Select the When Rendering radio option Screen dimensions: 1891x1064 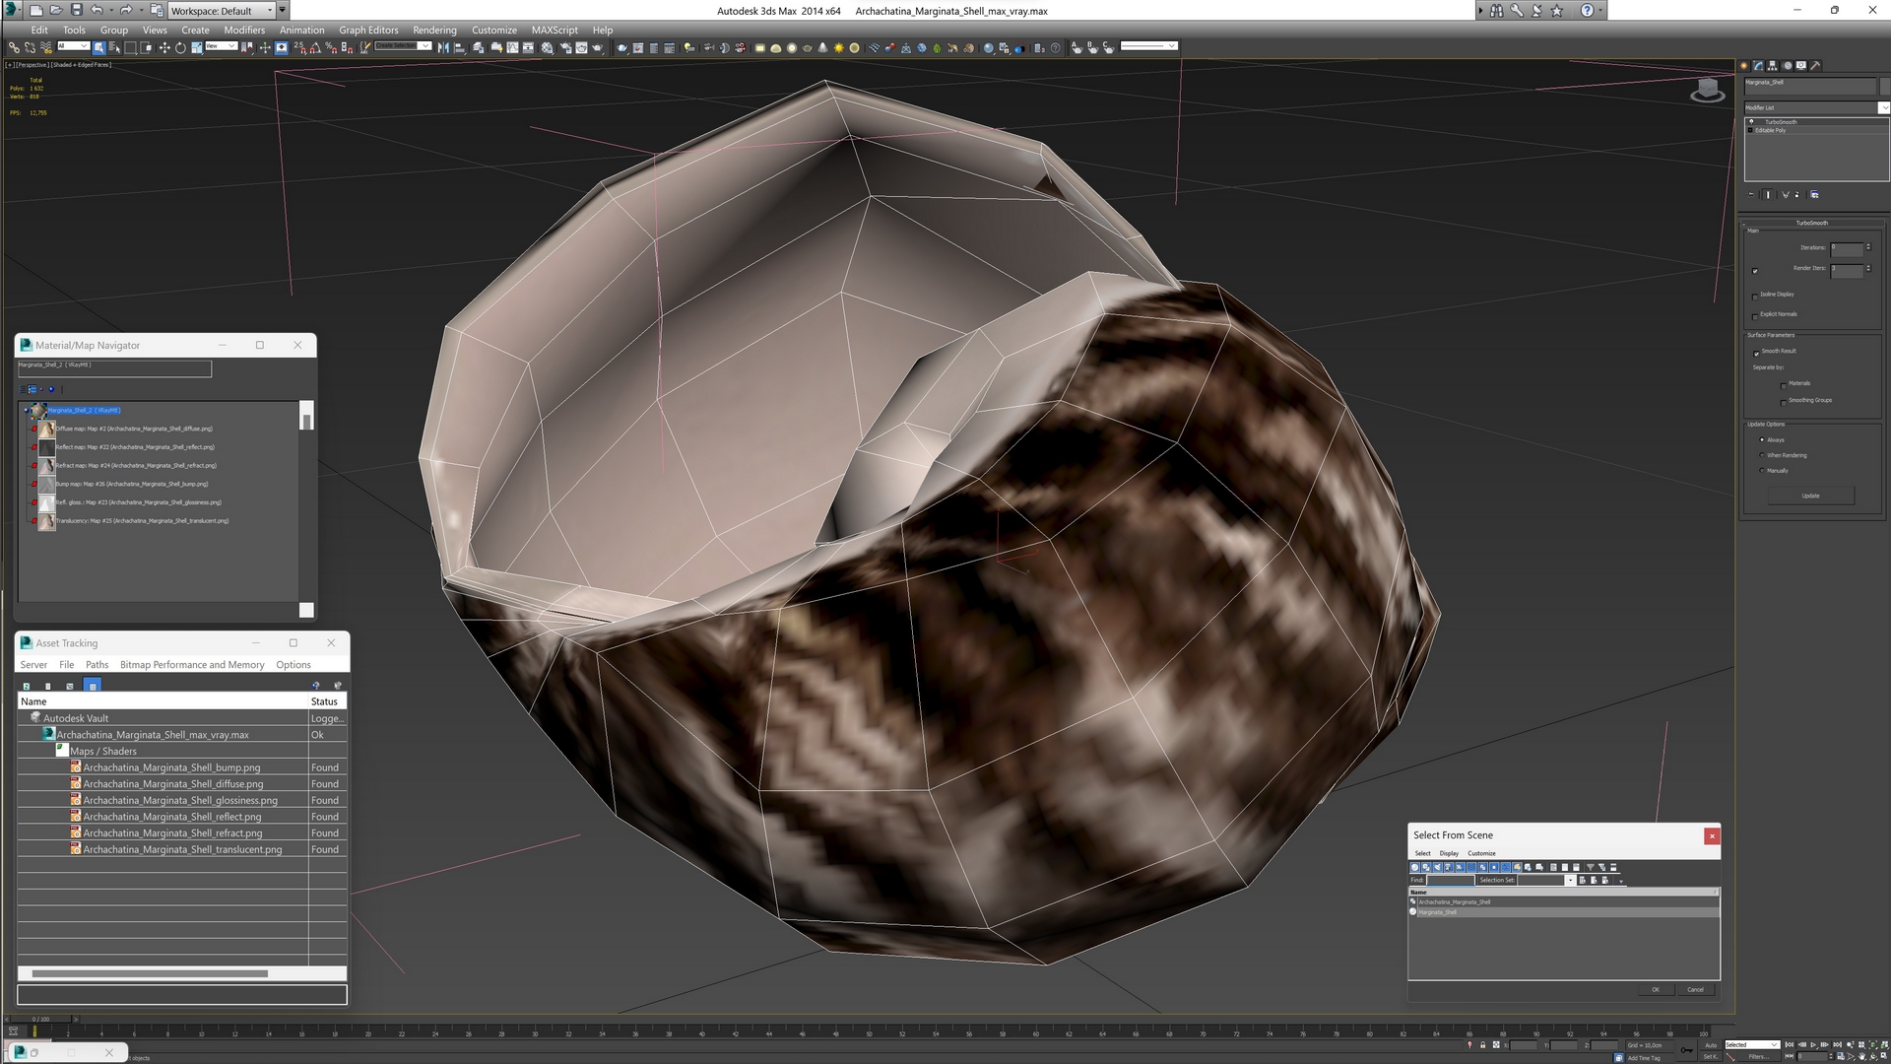click(1762, 455)
